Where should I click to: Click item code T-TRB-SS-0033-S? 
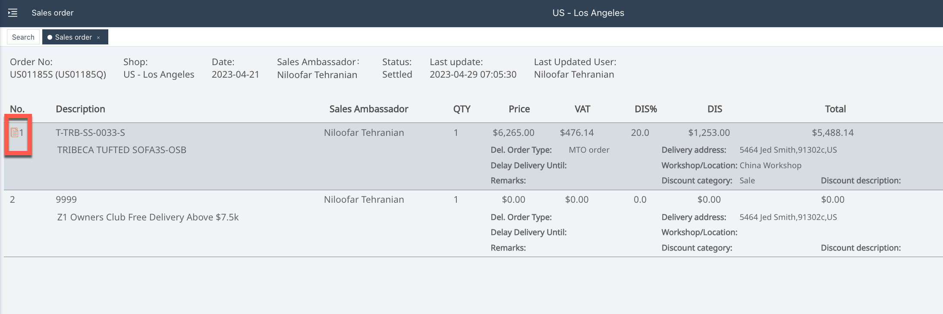[x=90, y=133]
